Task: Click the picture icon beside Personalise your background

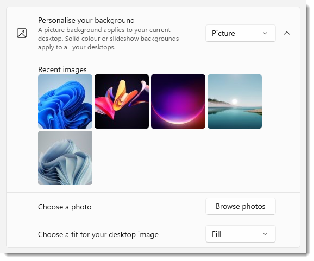Action: (22, 33)
